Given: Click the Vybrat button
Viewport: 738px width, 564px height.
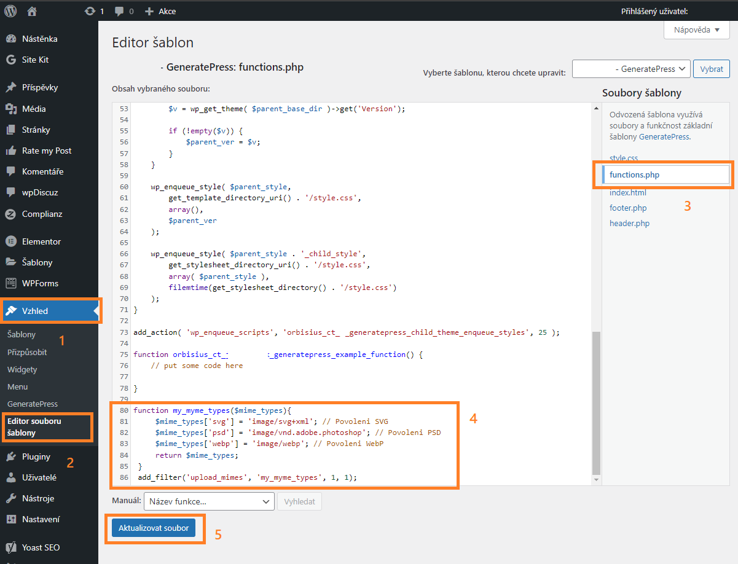Looking at the screenshot, I should click(712, 69).
